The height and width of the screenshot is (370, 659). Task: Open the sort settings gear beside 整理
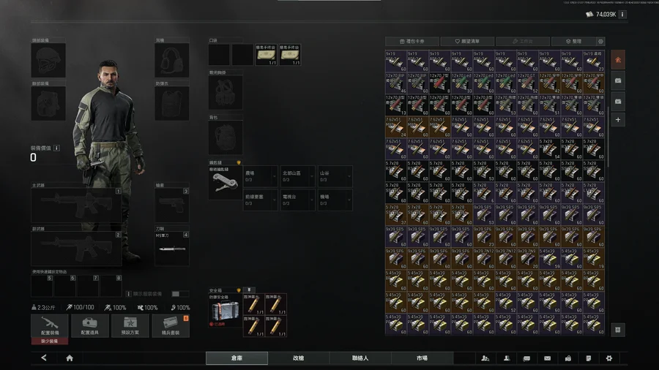[601, 42]
